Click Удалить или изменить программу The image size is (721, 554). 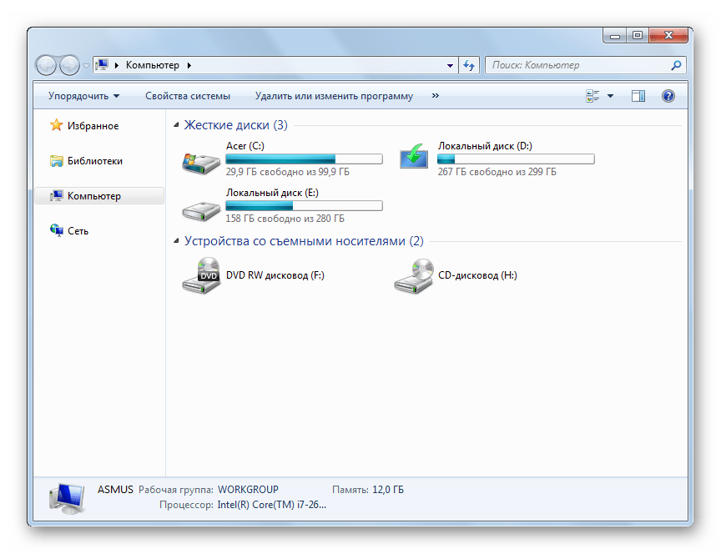pyautogui.click(x=334, y=96)
